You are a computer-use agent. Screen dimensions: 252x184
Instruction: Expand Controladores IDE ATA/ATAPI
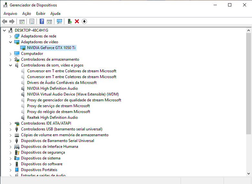(11, 123)
